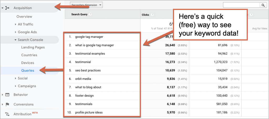Viewport: 269px width, 119px height.
Task: Expand the Social arrow
Action: pyautogui.click(x=15, y=78)
